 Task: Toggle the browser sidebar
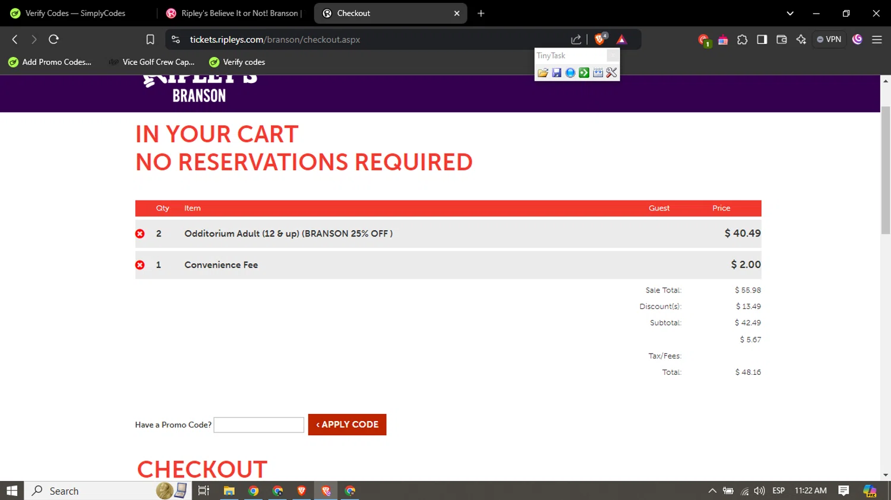[762, 40]
